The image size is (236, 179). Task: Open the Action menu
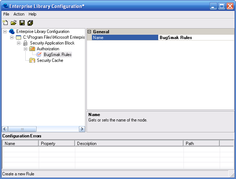click(19, 14)
